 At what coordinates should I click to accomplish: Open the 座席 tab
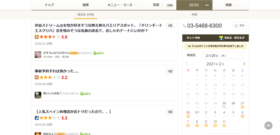[86, 5]
